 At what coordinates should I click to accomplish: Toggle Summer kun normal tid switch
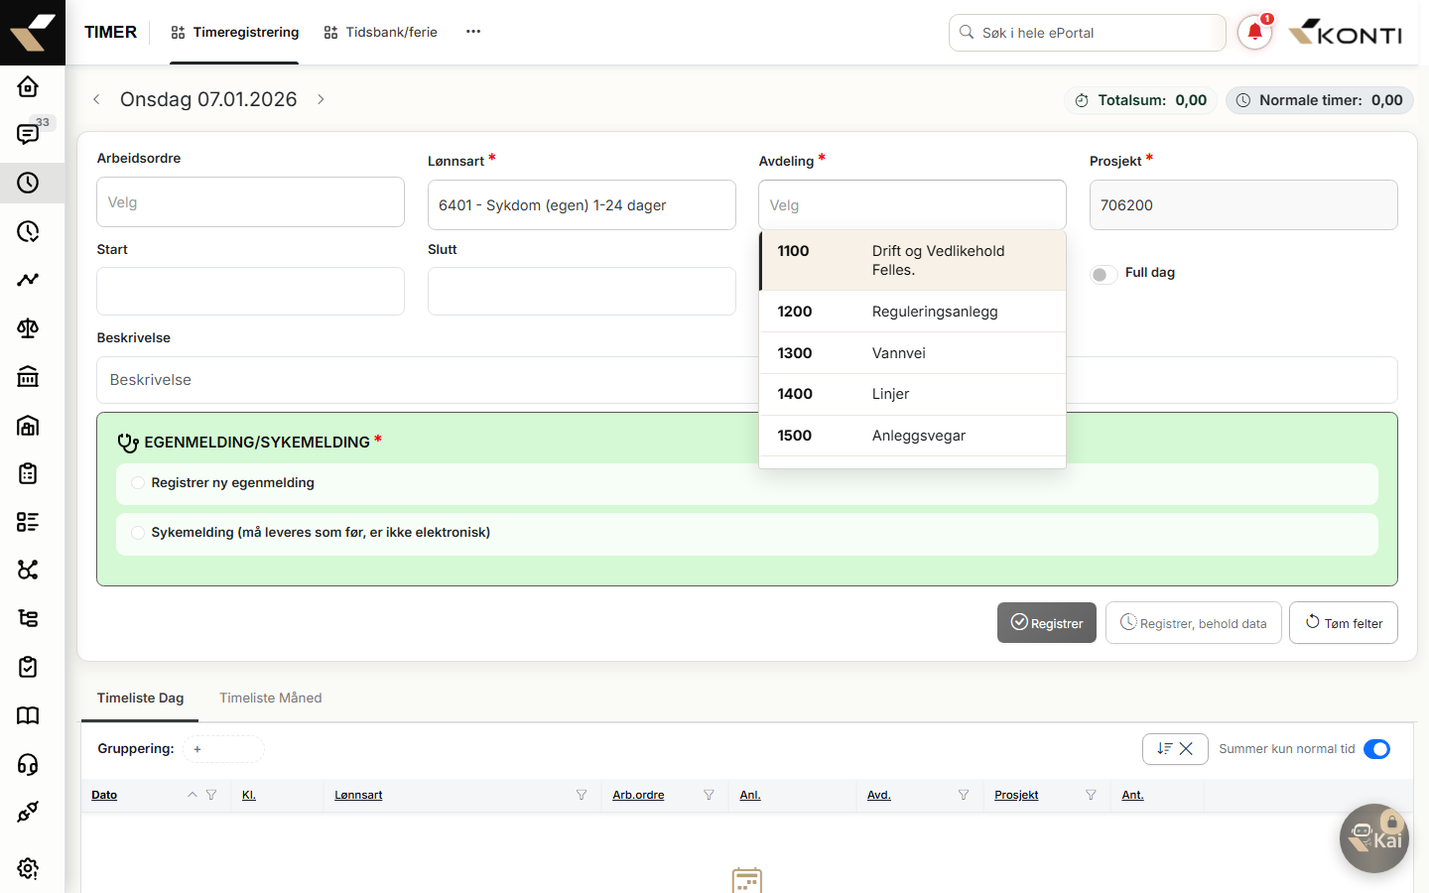point(1377,749)
